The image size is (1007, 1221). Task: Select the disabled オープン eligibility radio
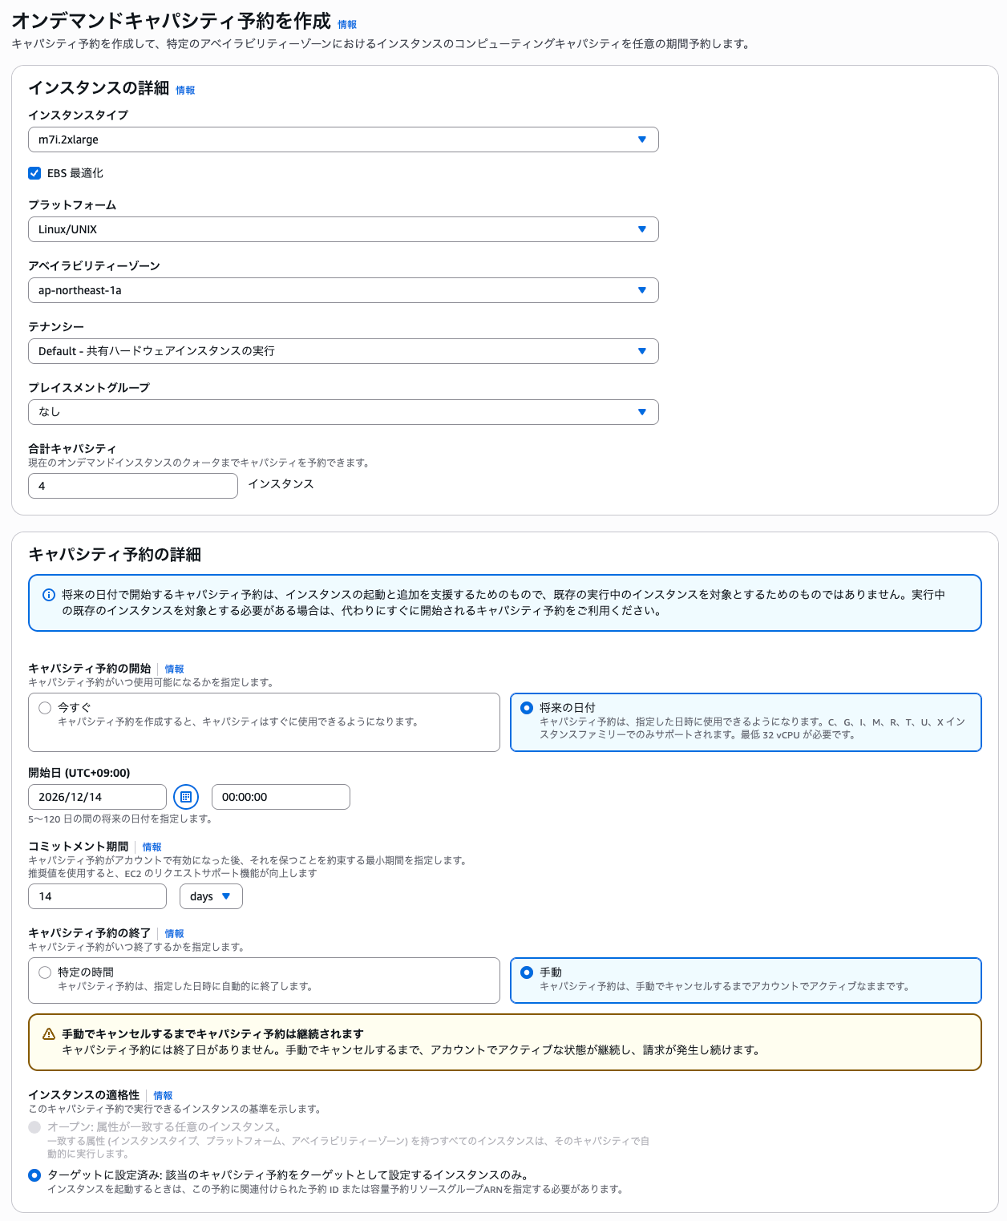(x=34, y=1127)
